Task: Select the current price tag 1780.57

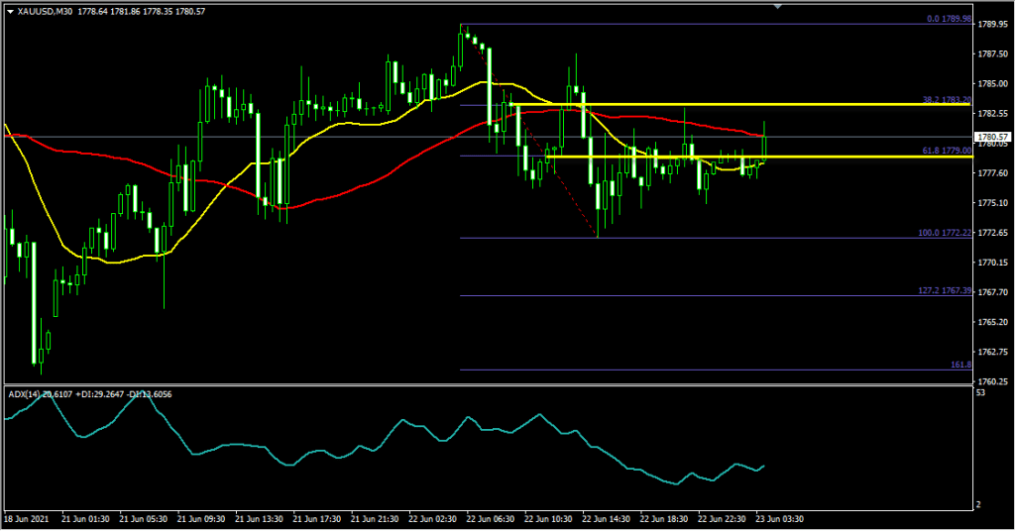Action: pos(992,137)
